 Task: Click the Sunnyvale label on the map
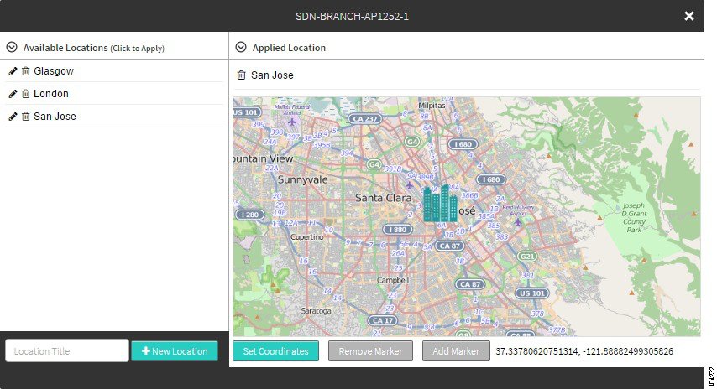(x=303, y=180)
